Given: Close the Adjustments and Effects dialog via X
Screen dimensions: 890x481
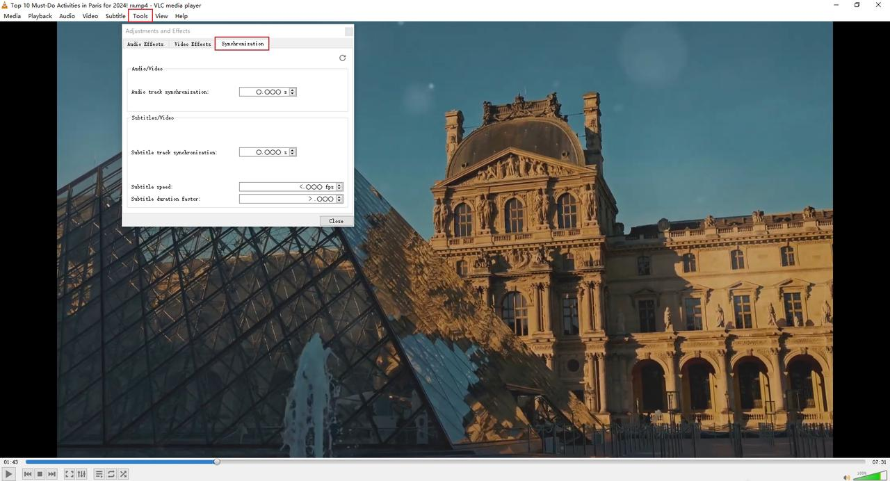Looking at the screenshot, I should click(x=348, y=31).
